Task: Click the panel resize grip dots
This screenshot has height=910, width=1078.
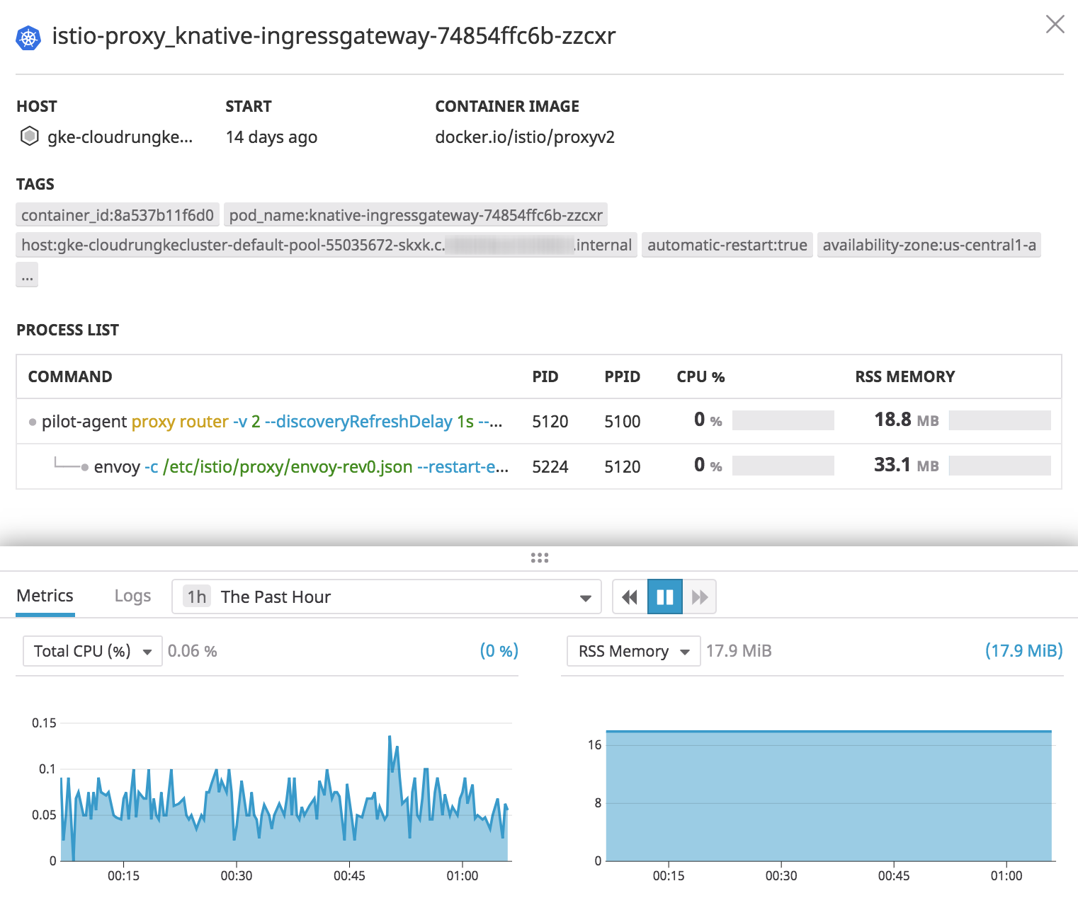Action: [x=540, y=558]
